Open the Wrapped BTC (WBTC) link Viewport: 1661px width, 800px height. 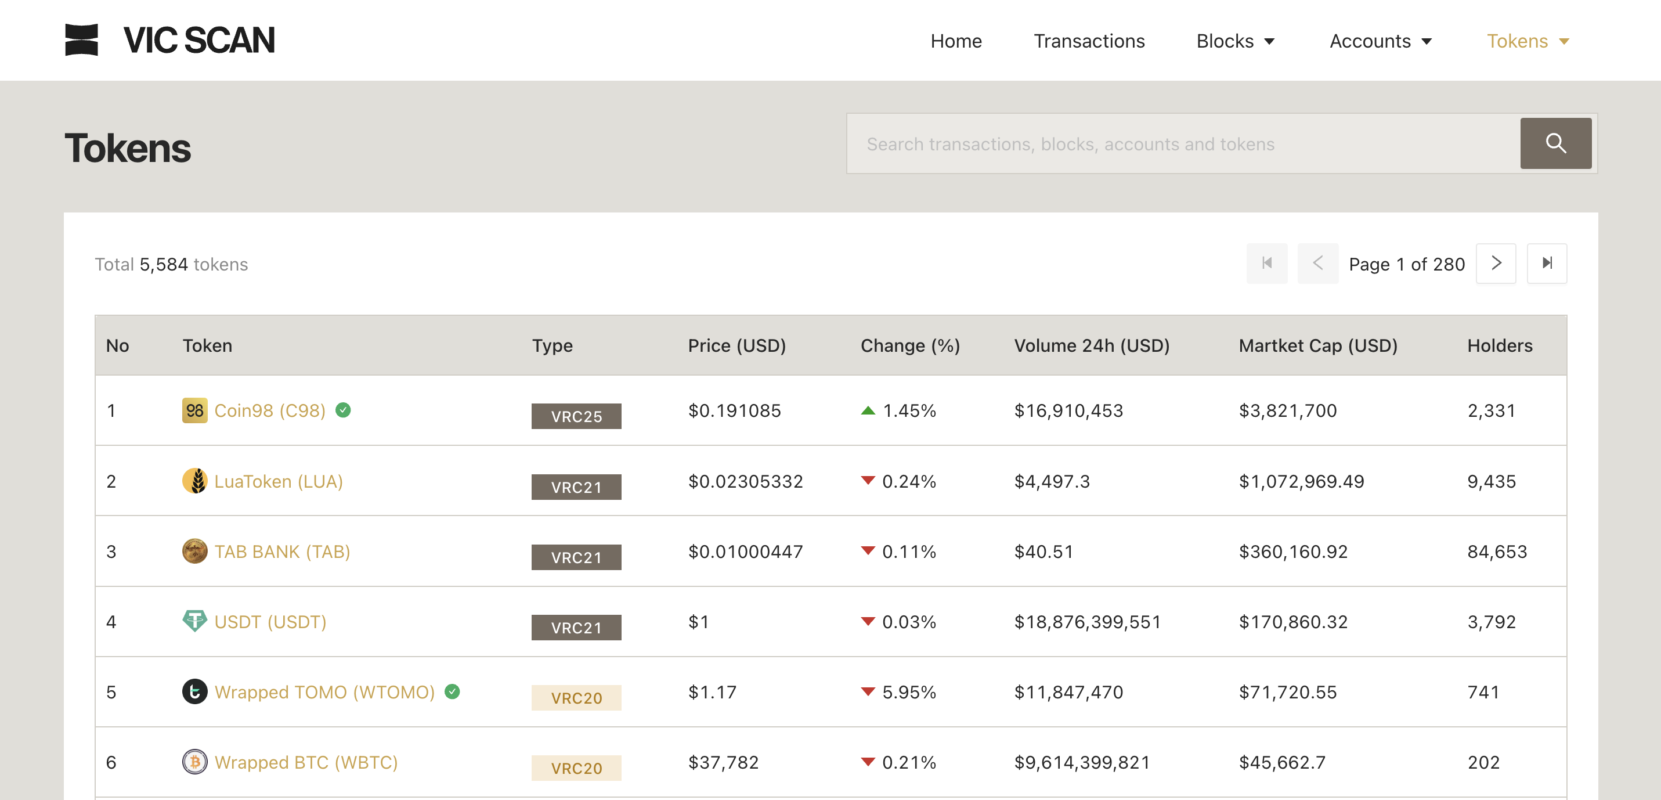pyautogui.click(x=306, y=762)
